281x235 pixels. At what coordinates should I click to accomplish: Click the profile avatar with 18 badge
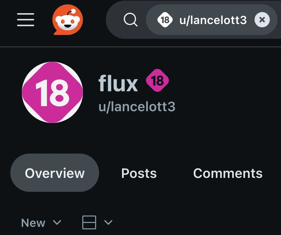point(52,93)
